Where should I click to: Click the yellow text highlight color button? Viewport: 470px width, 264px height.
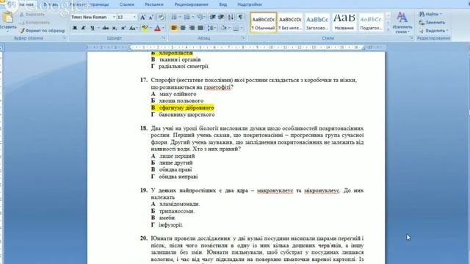click(145, 28)
